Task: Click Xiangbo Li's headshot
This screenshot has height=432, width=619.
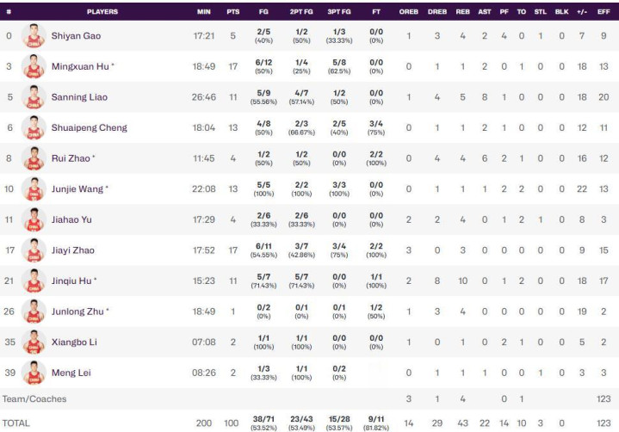Action: coord(34,342)
